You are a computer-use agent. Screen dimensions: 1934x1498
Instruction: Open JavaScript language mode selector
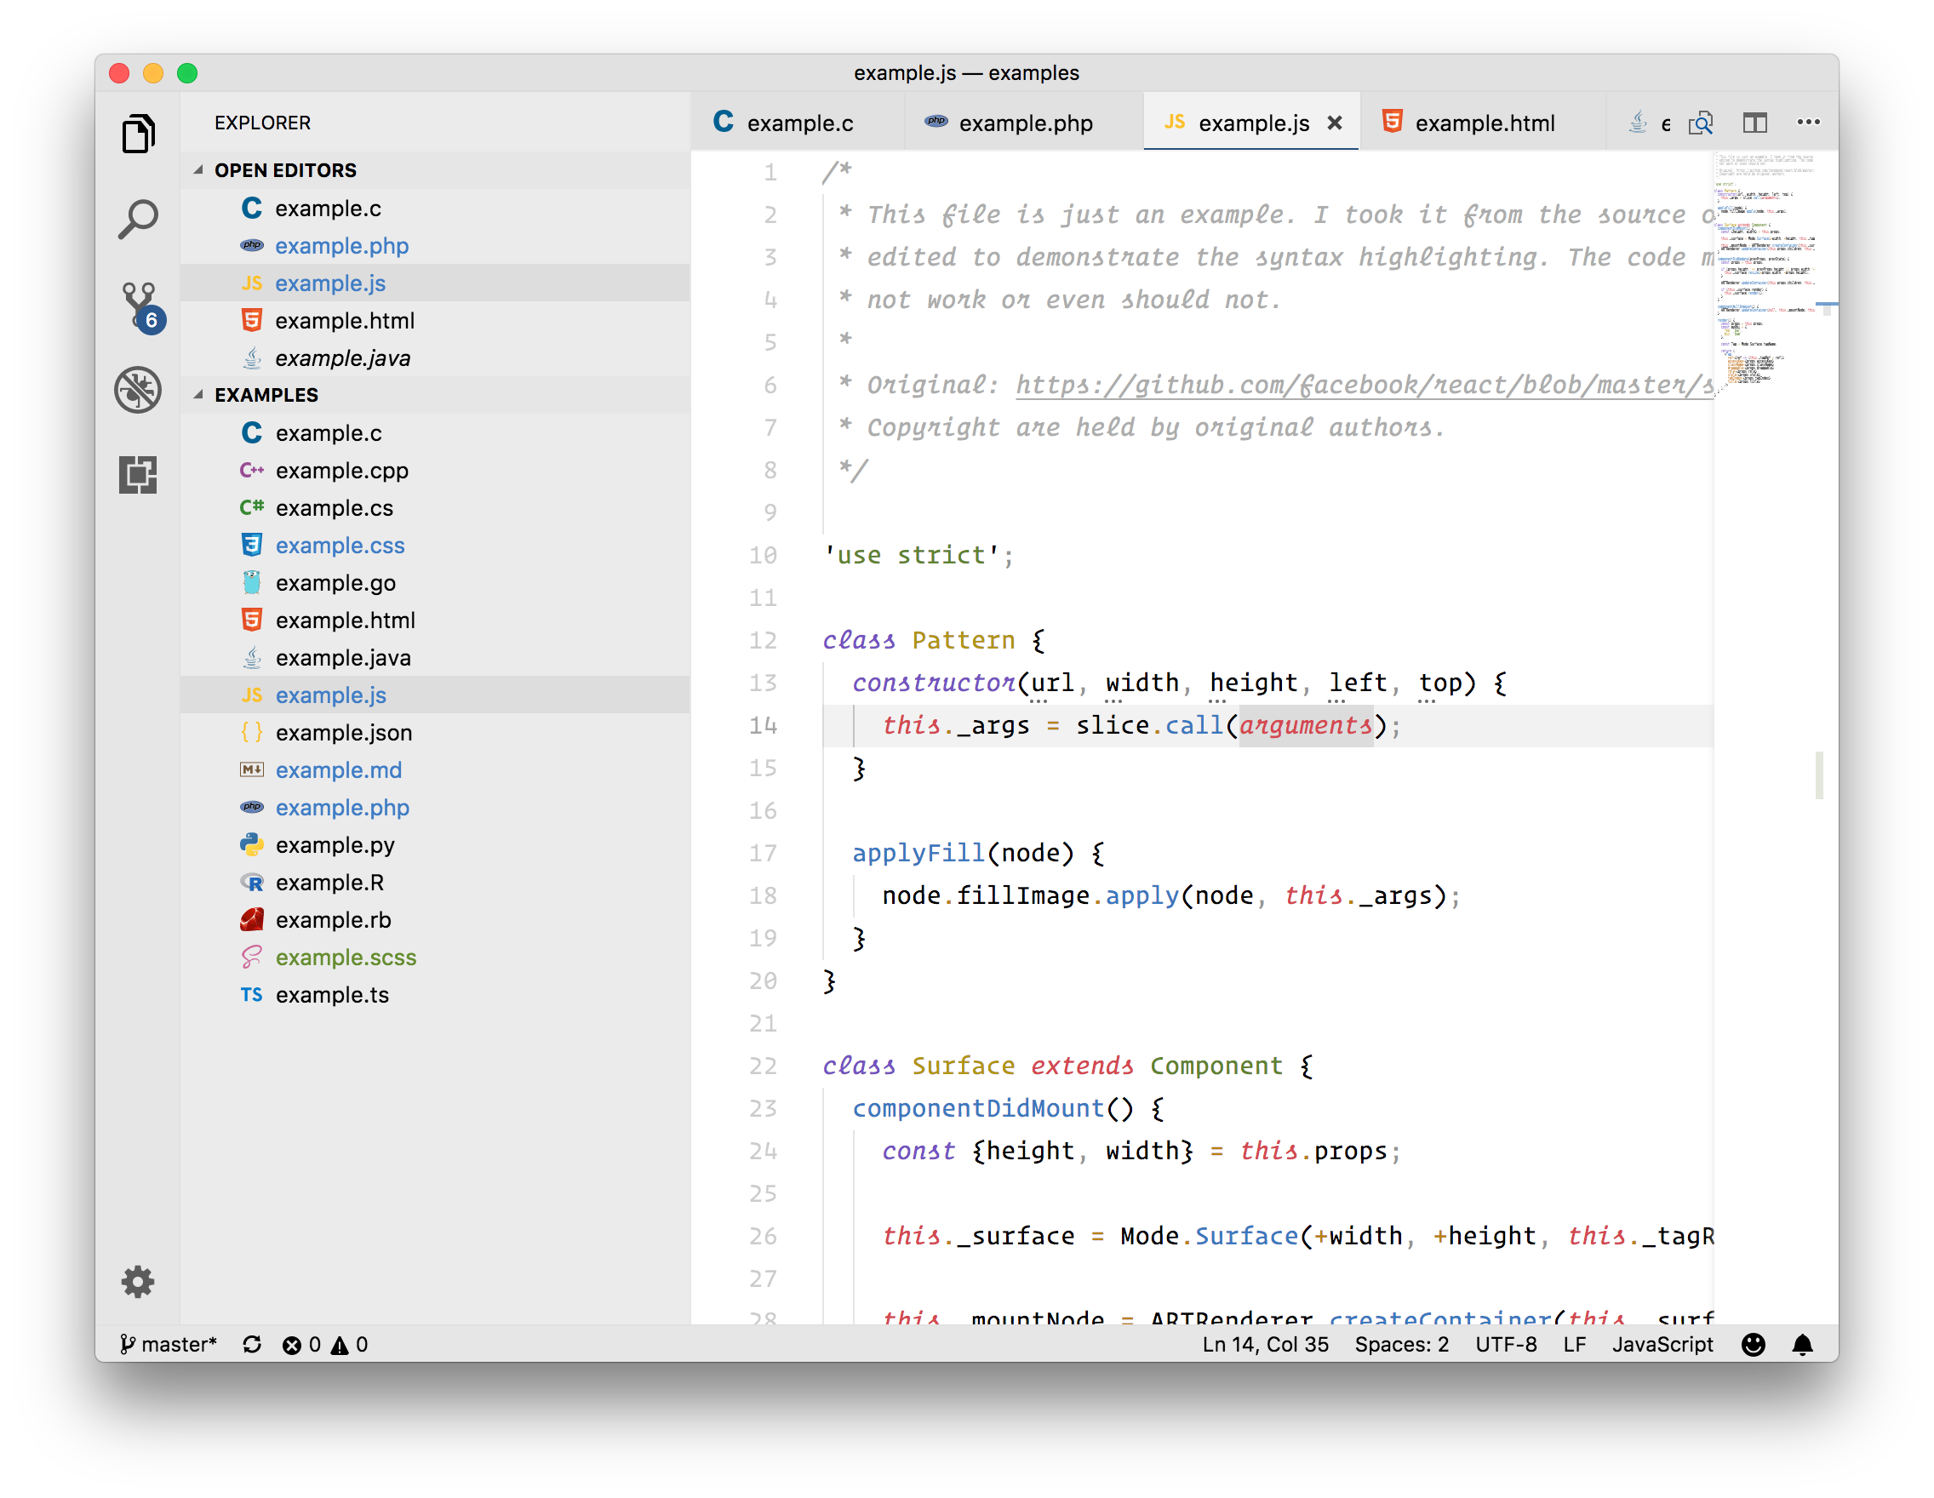click(x=1662, y=1344)
